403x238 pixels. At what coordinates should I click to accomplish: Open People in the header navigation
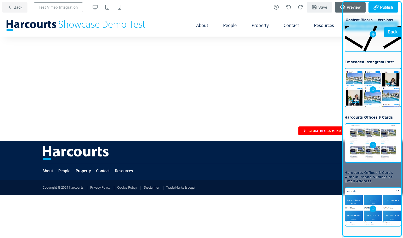230,25
